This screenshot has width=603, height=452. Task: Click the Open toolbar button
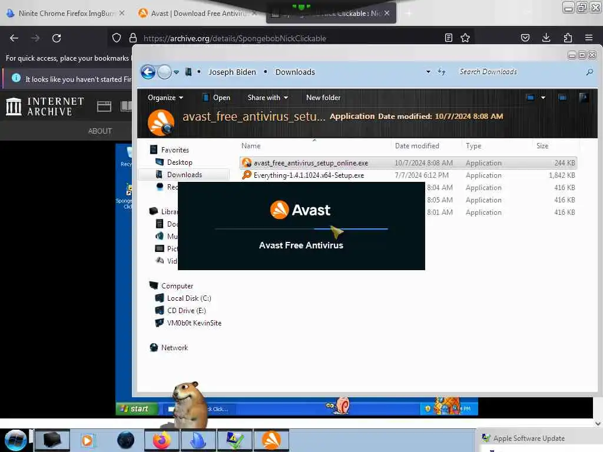(x=217, y=98)
